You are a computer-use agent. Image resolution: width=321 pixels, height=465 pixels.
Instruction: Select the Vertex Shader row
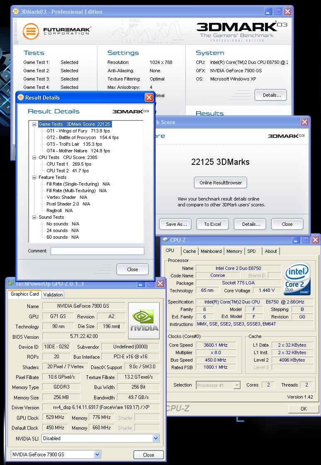point(67,197)
